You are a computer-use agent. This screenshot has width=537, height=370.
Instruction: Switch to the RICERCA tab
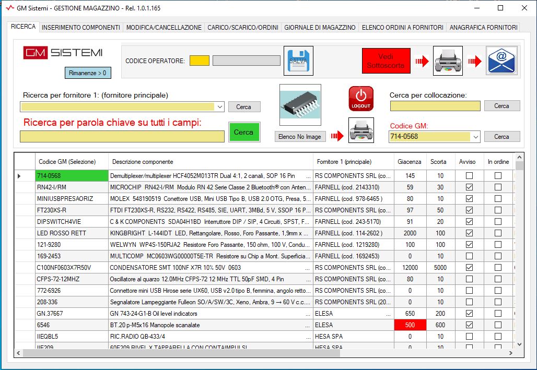23,27
